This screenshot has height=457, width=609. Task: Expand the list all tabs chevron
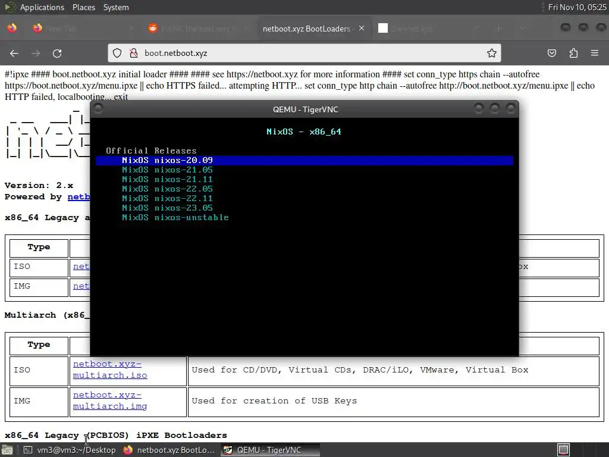click(522, 29)
